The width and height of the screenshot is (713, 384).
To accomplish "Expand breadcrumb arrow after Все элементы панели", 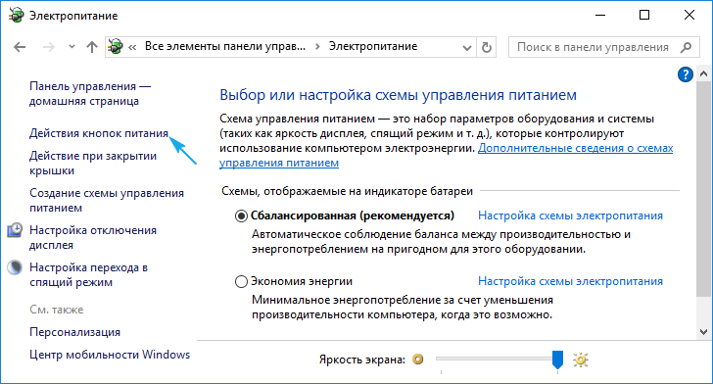I will pos(317,46).
